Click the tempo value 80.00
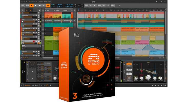This screenshot has height=102, width=187. coord(60,5)
